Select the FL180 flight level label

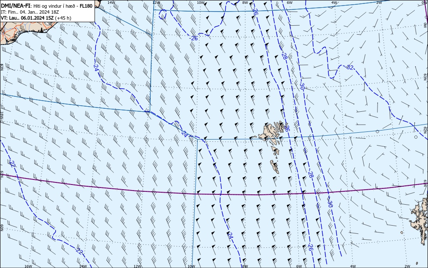[x=86, y=6]
